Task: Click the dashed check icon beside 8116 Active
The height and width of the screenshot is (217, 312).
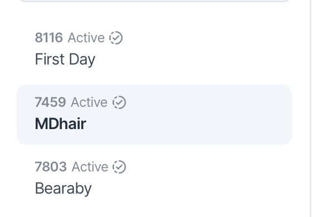Action: (x=116, y=38)
